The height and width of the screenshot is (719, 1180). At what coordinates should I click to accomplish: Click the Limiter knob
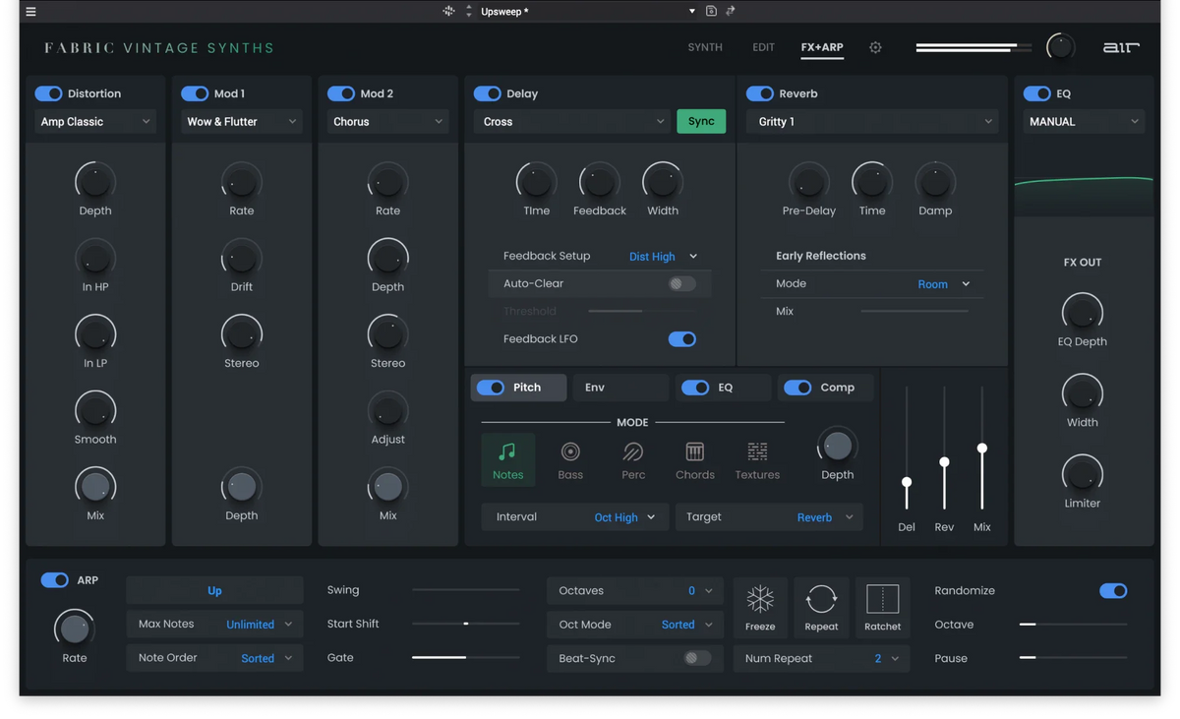pos(1083,474)
